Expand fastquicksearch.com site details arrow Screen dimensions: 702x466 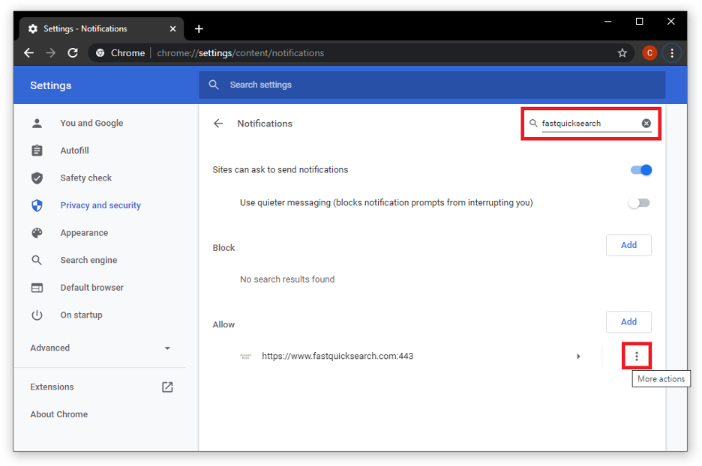click(x=578, y=357)
